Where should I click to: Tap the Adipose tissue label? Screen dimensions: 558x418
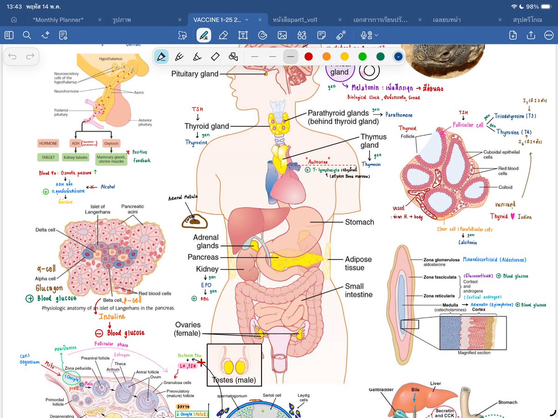(358, 263)
